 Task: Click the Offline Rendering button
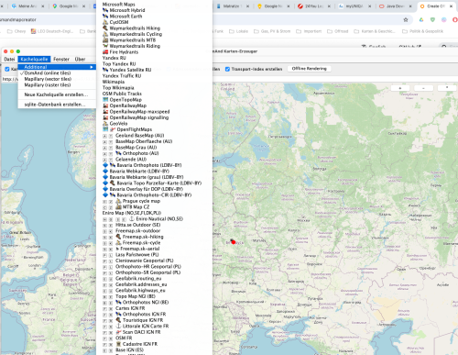coord(309,69)
